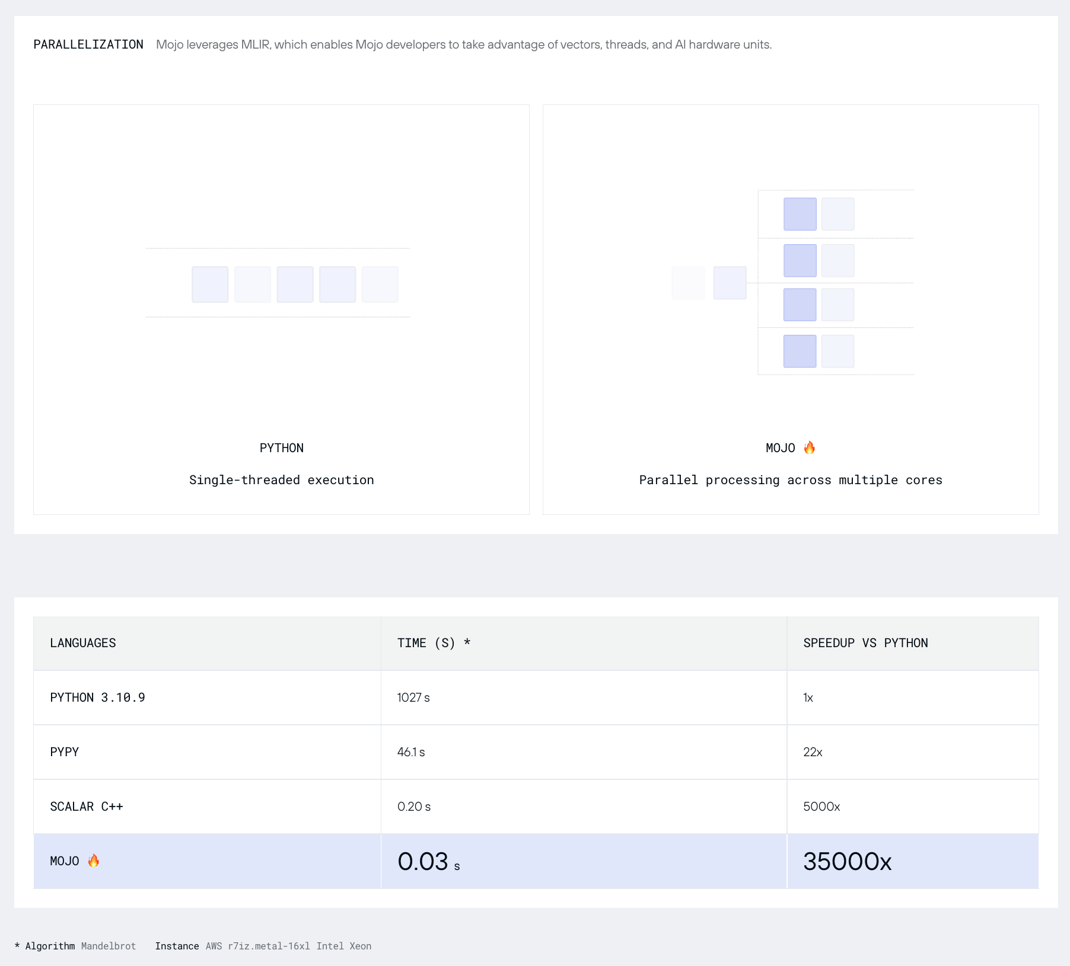
Task: Click the PYTHON card title
Action: 282,448
